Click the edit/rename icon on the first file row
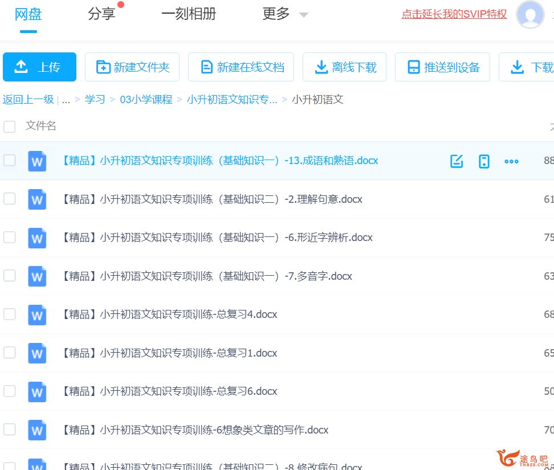The height and width of the screenshot is (470, 554). (x=457, y=161)
